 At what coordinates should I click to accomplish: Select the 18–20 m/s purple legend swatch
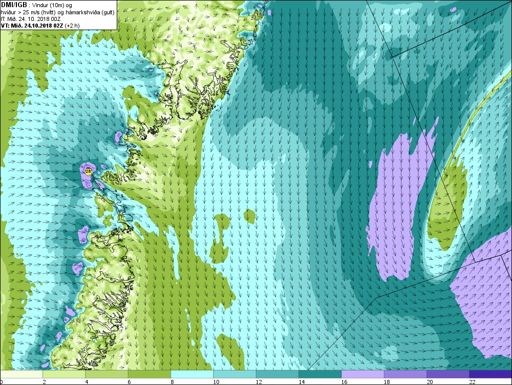point(405,374)
